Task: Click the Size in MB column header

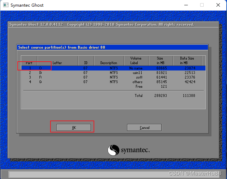Action: [x=160, y=61]
